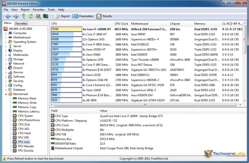249x163 pixels.
Task: Expand the Display tree node
Action: (x=6, y=51)
